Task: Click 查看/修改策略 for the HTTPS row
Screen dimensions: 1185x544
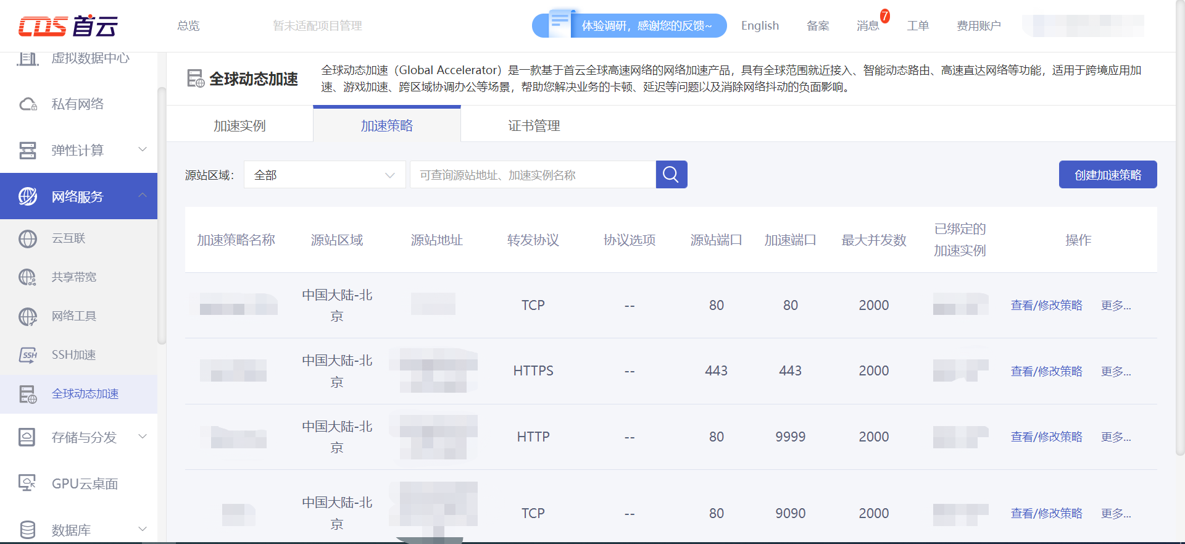Action: (1046, 371)
